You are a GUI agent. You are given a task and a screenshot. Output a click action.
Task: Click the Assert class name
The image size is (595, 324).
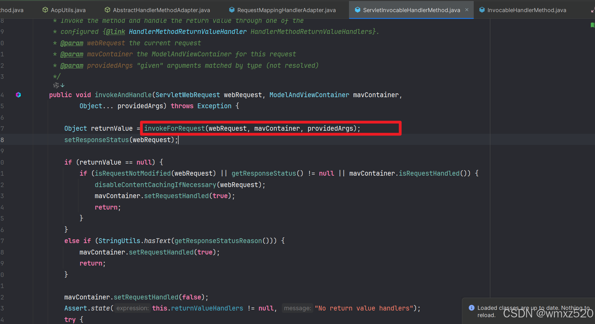tap(76, 308)
